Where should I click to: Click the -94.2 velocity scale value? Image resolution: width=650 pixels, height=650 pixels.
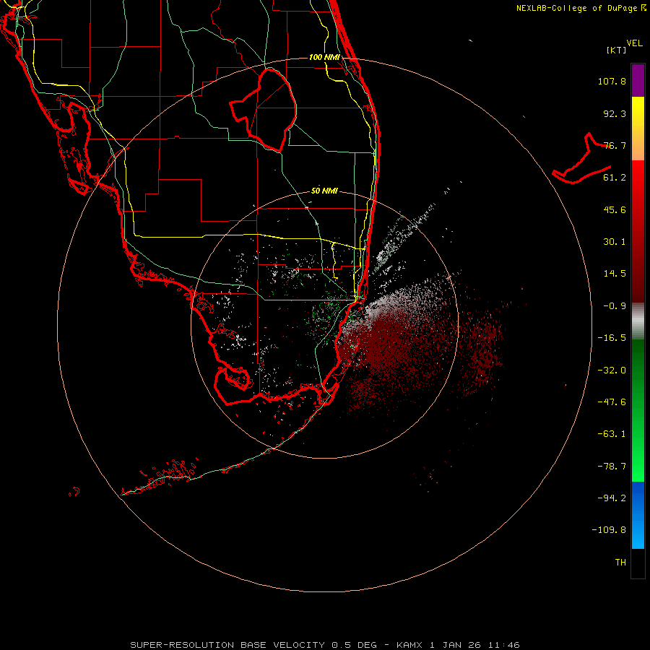coord(612,498)
